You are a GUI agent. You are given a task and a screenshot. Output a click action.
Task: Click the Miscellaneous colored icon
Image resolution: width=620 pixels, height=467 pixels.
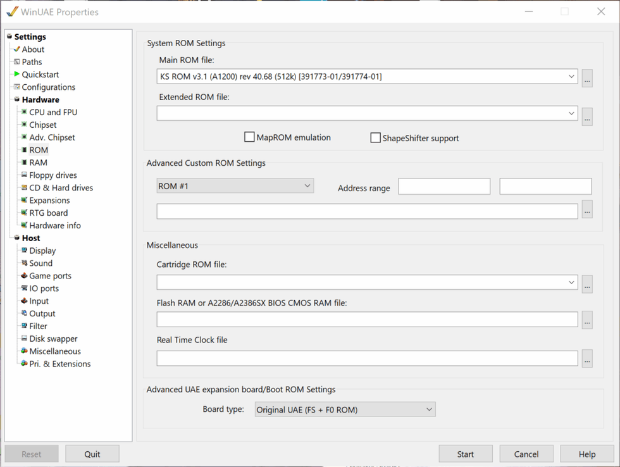tap(24, 351)
